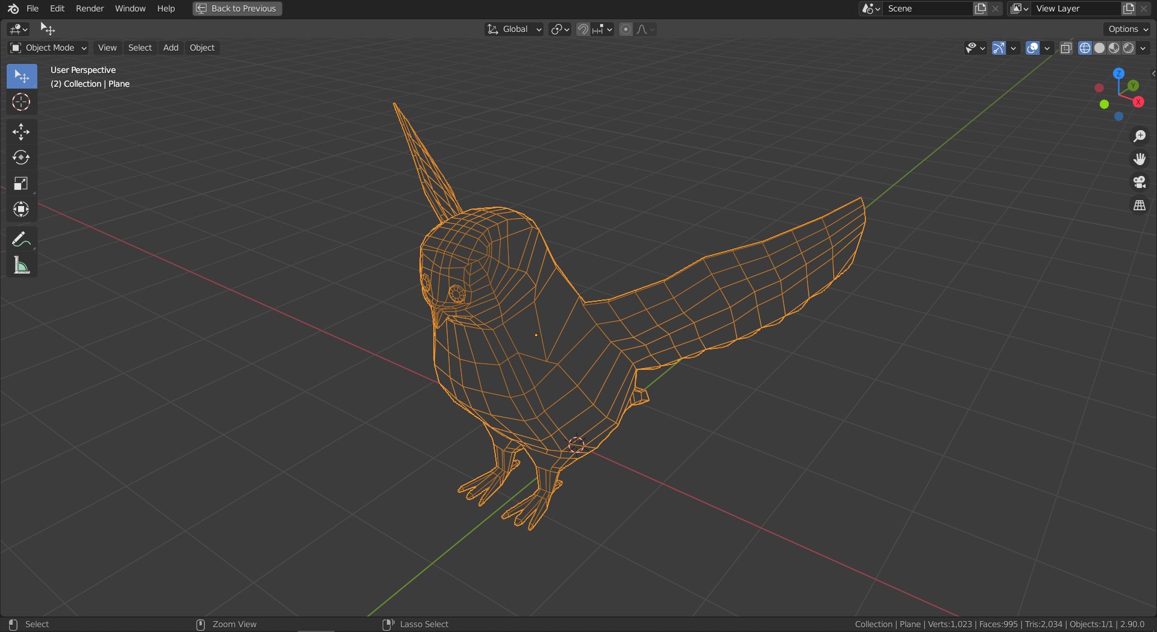
Task: Open the scene browse dropdown
Action: pos(871,8)
